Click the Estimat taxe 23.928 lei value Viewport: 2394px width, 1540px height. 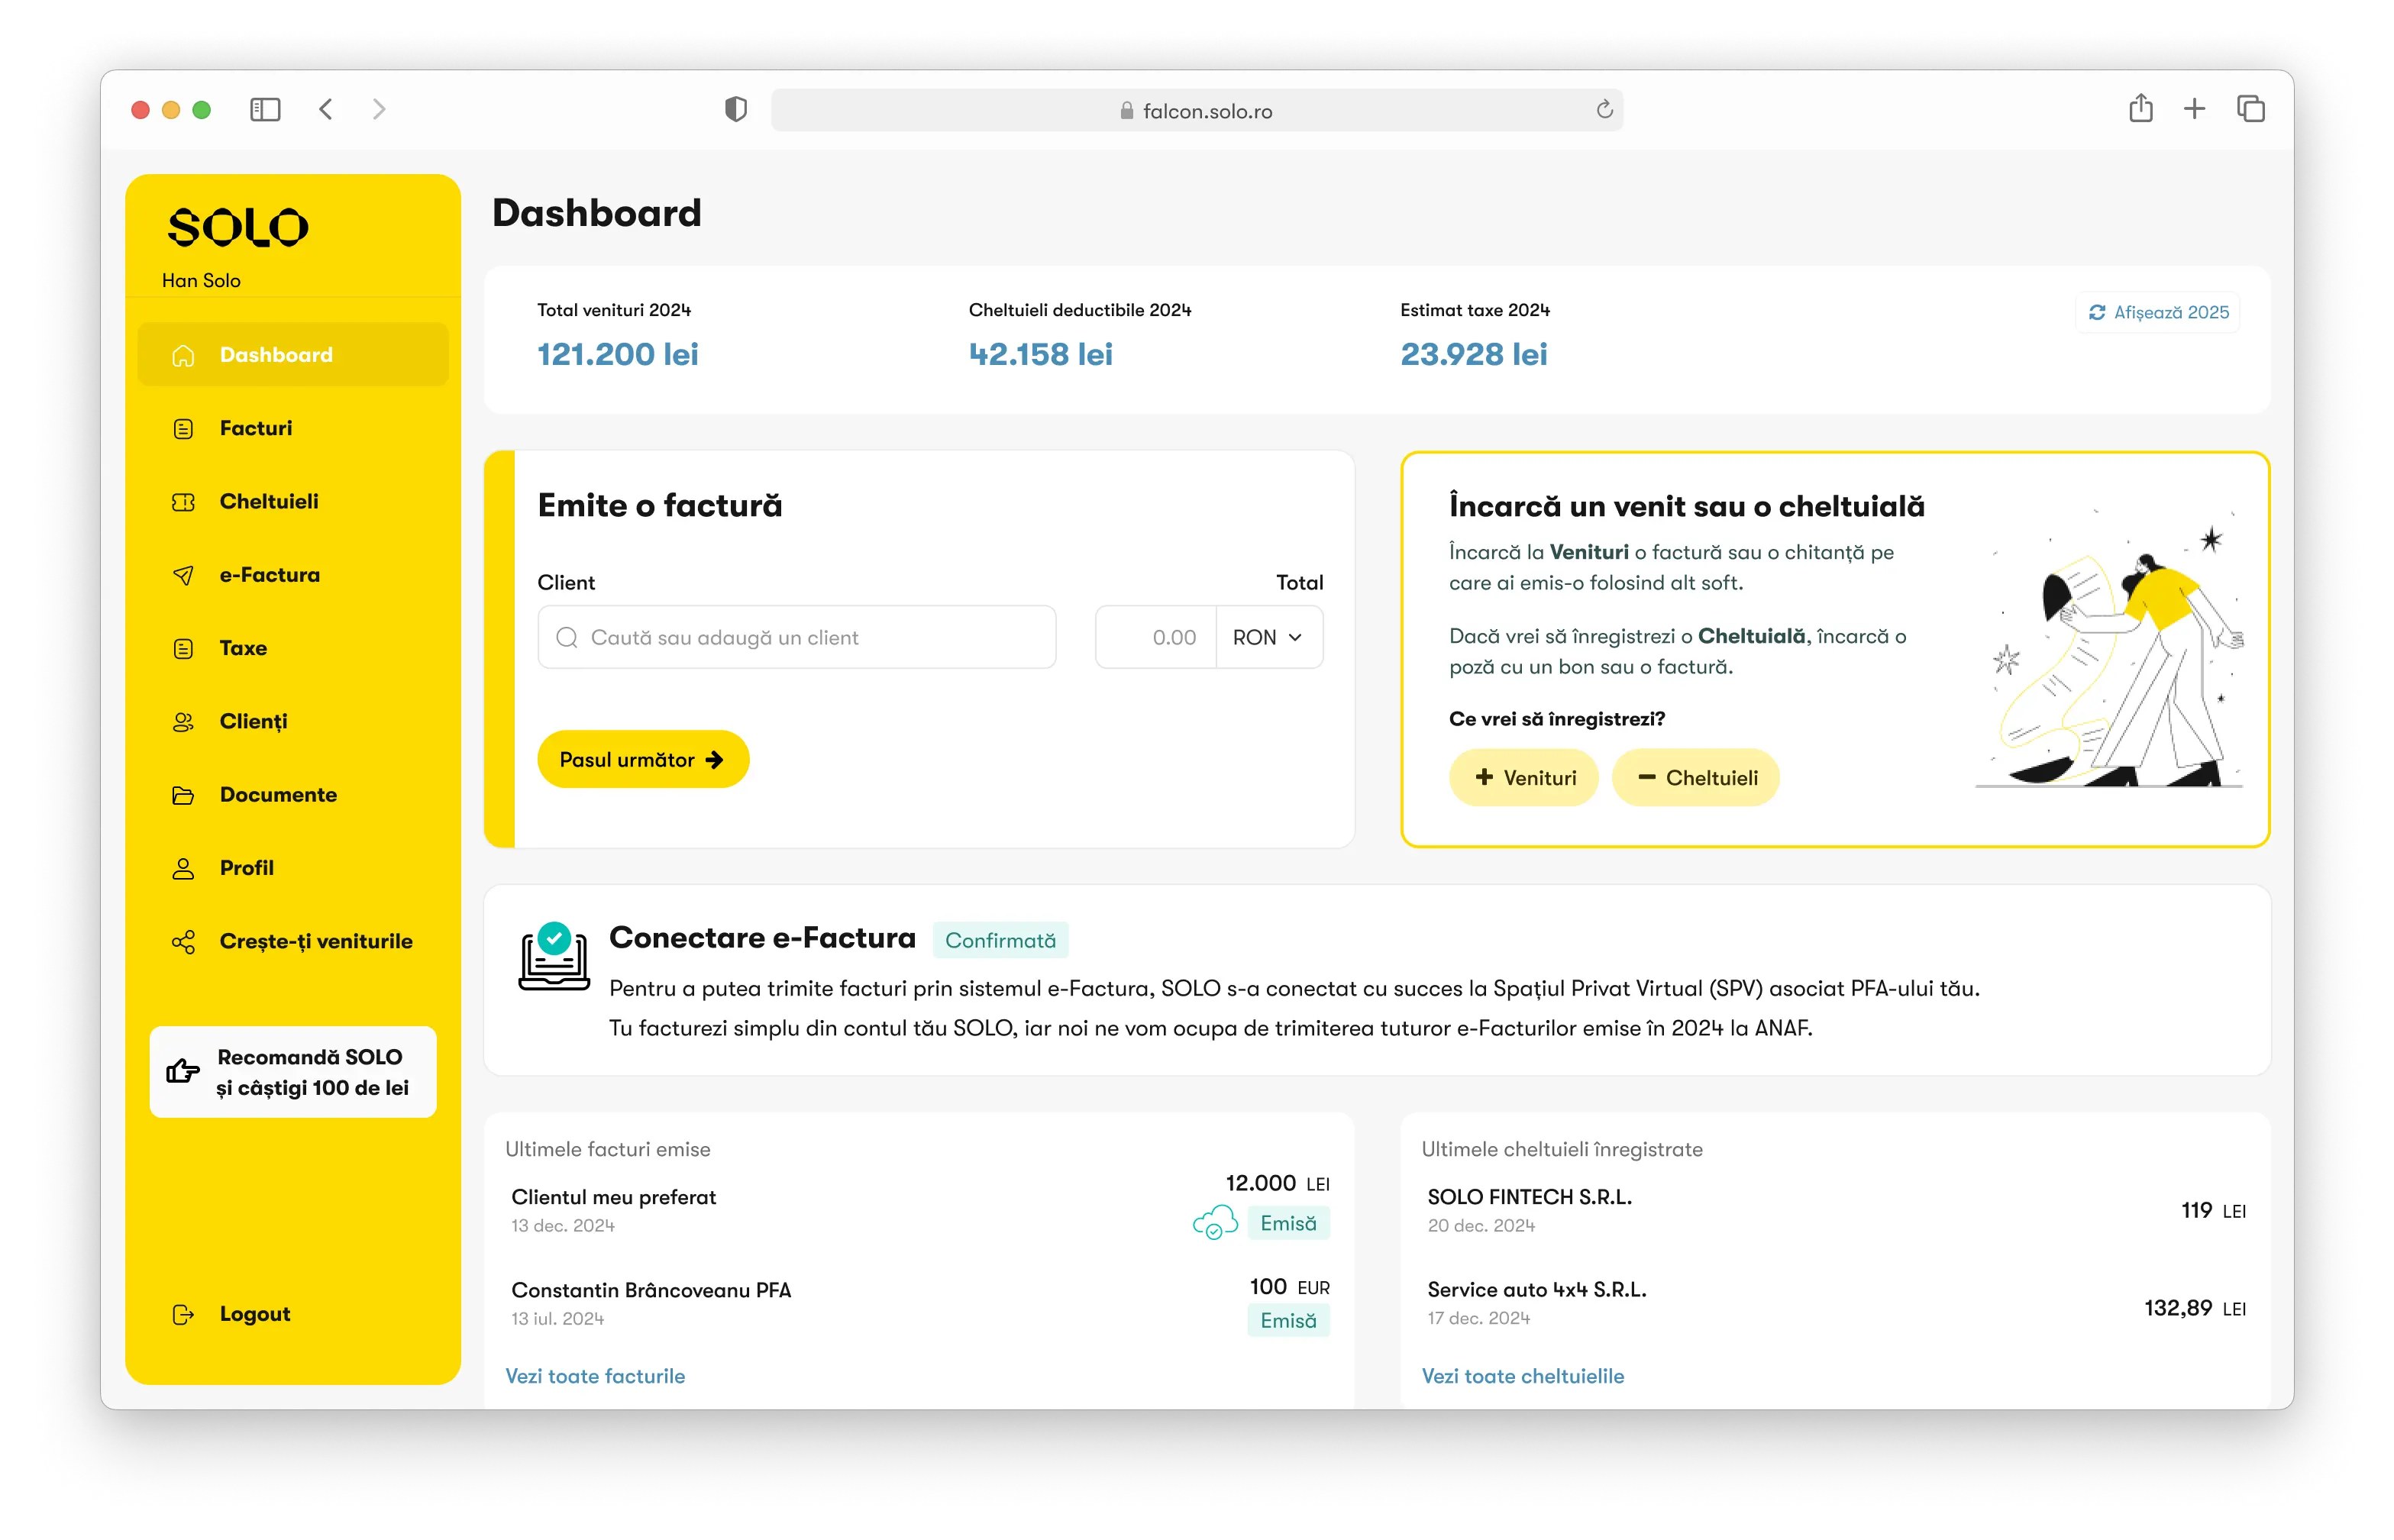click(1474, 355)
